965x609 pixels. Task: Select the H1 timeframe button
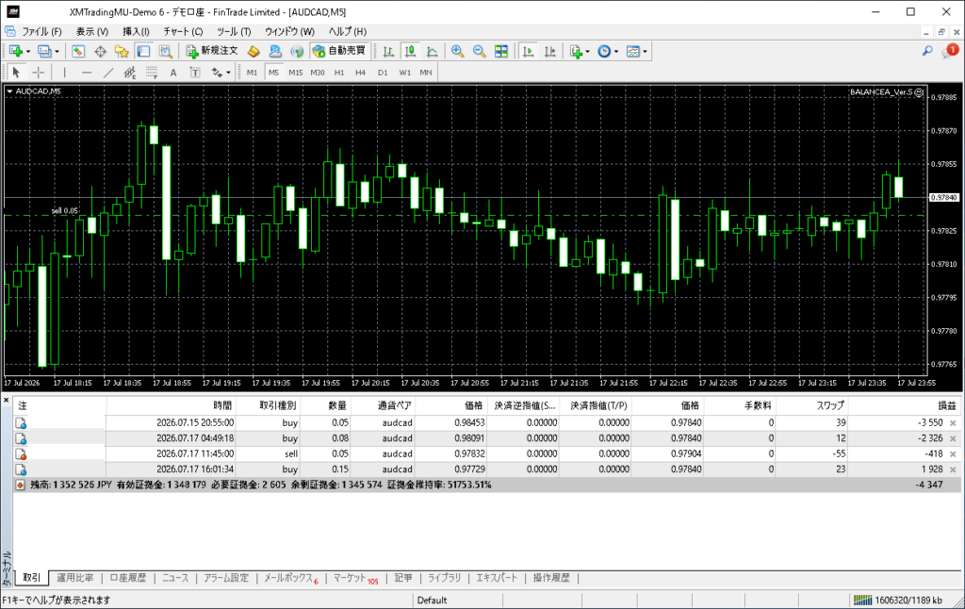tap(339, 73)
